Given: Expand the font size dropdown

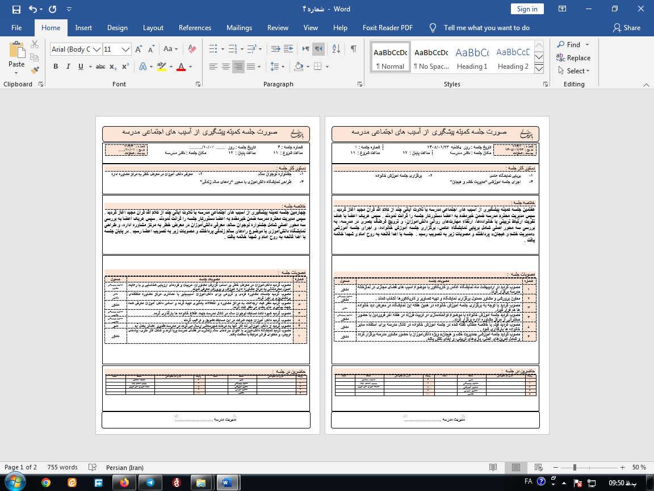Looking at the screenshot, I should 126,49.
